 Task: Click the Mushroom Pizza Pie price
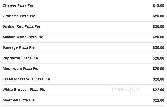158,69
